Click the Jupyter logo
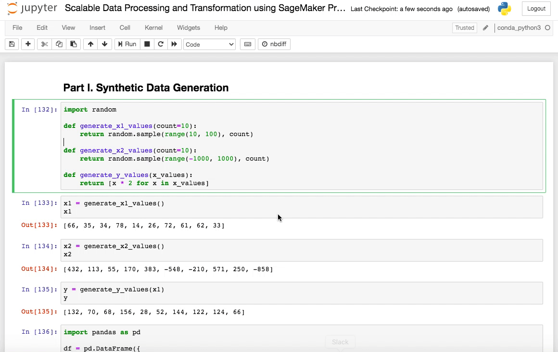The image size is (558, 352). [x=32, y=8]
